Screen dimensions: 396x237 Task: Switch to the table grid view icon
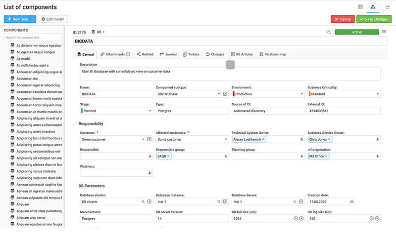(360, 7)
